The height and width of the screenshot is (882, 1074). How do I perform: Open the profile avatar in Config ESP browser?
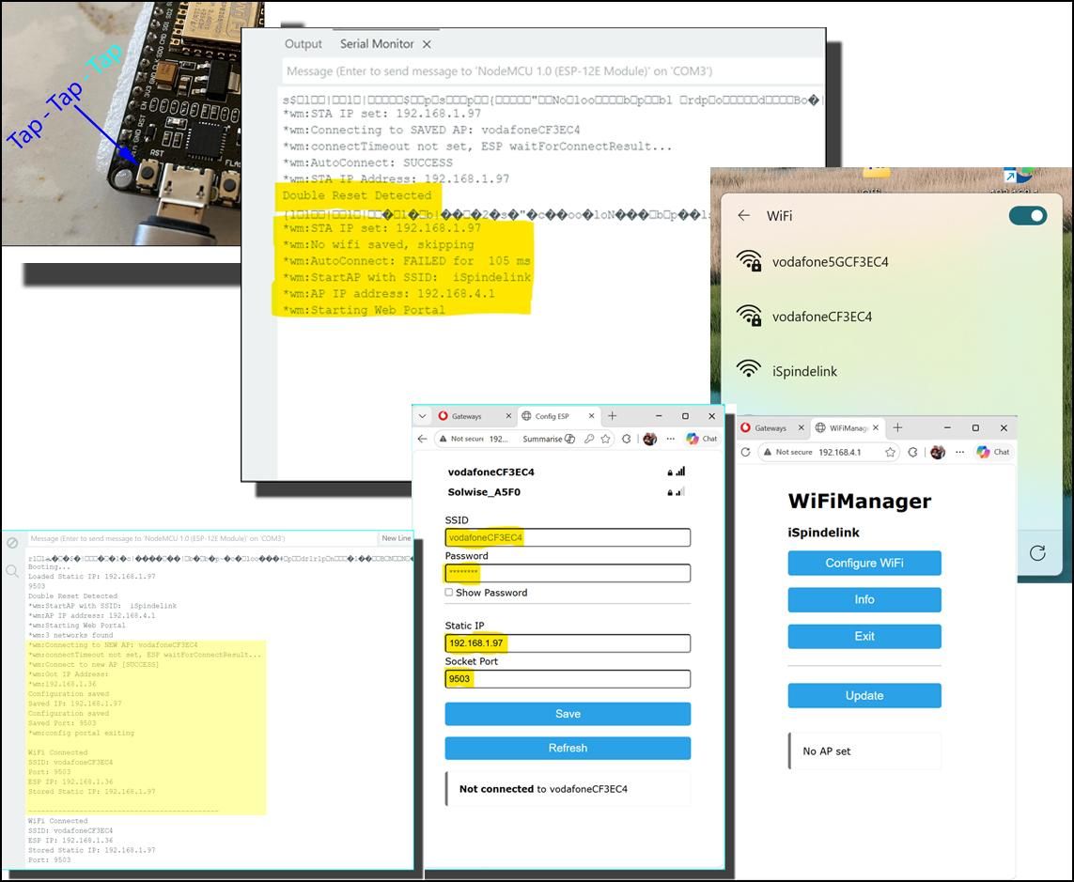click(650, 439)
